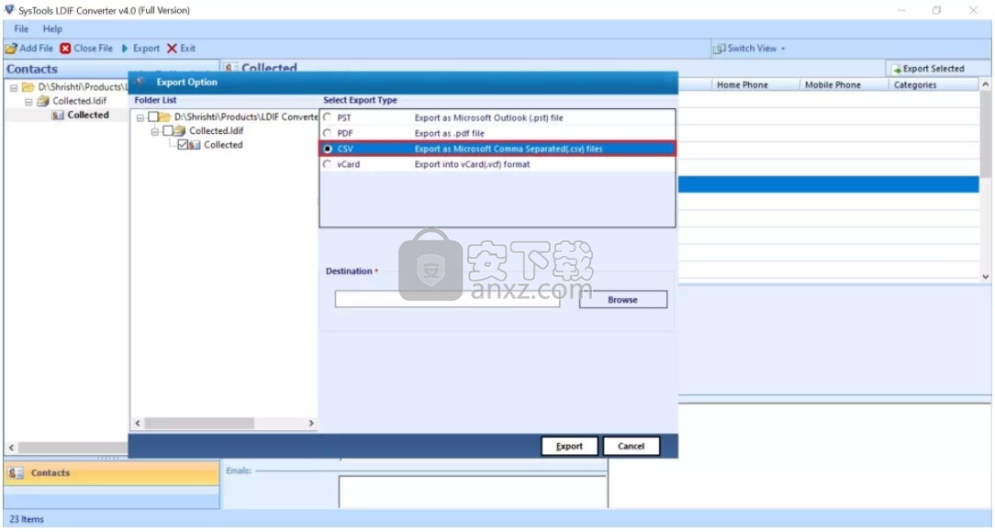Click 23 Items status bar text
The height and width of the screenshot is (532, 995).
pyautogui.click(x=27, y=519)
